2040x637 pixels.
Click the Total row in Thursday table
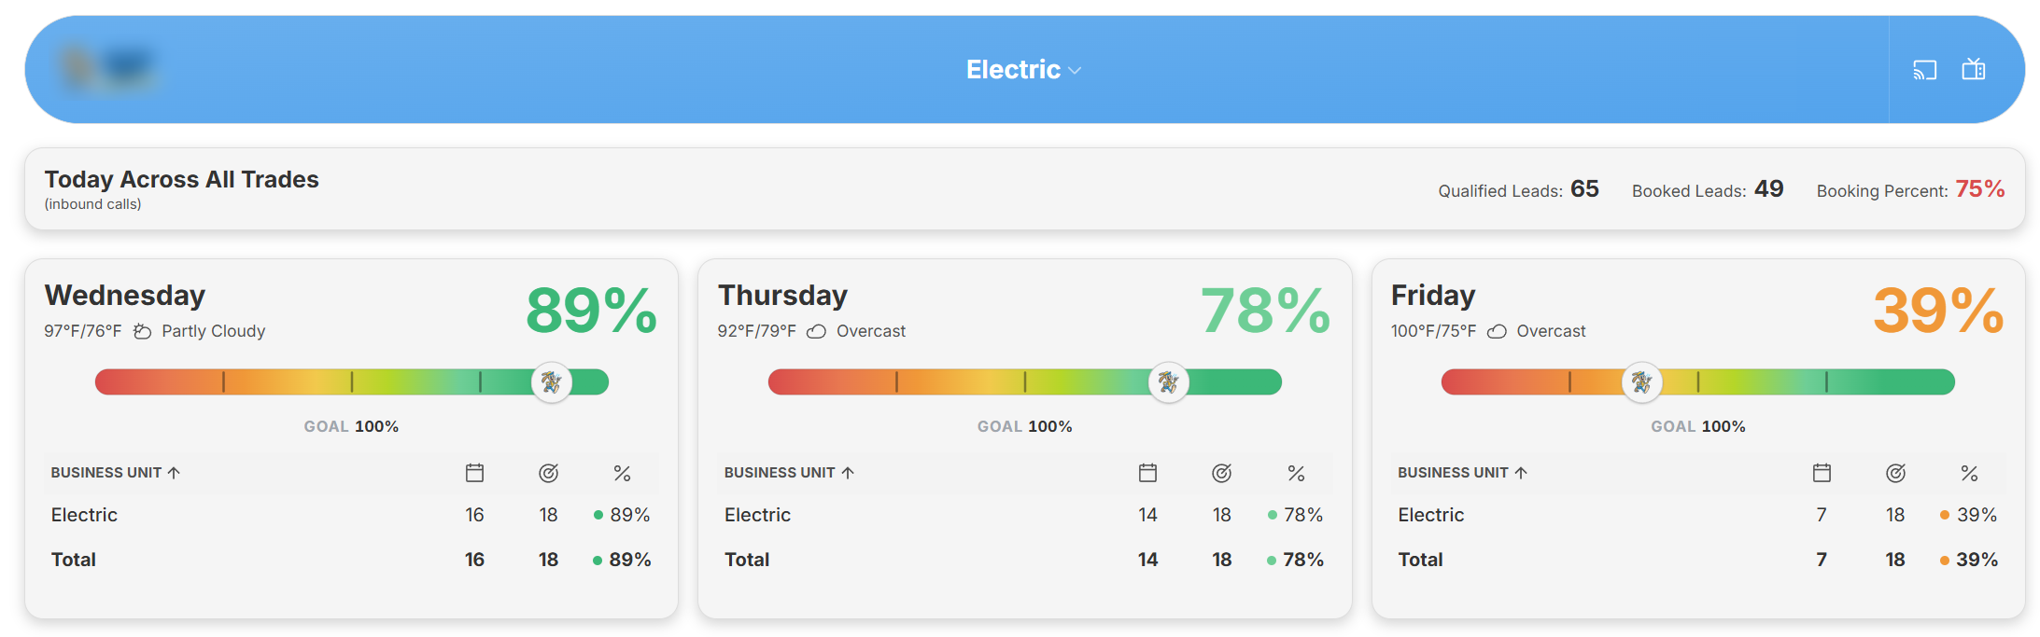[x=1024, y=560]
